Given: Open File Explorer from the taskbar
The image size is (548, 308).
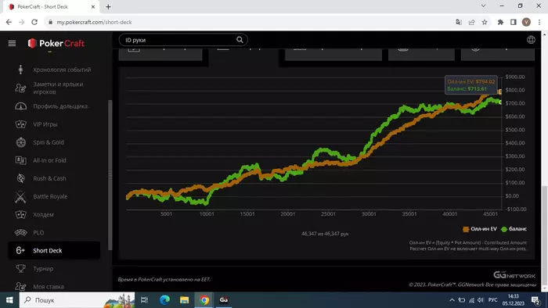Looking at the screenshot, I should click(184, 300).
